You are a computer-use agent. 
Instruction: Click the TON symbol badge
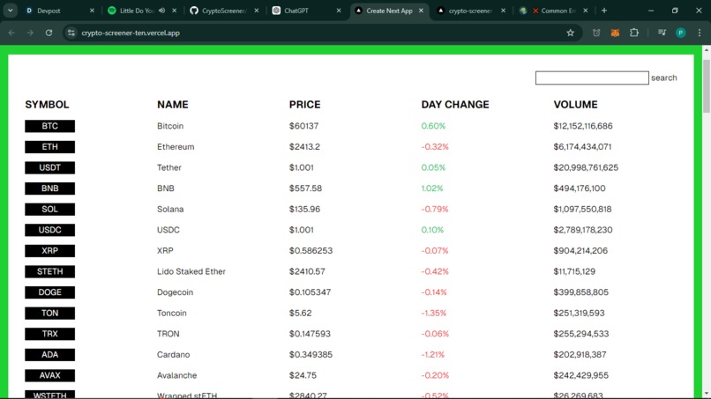click(50, 314)
